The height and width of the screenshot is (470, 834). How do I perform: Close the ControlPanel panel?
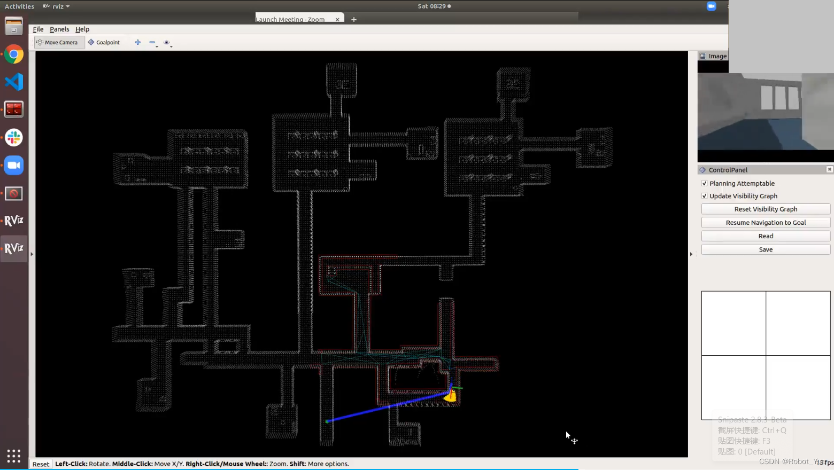pos(829,169)
